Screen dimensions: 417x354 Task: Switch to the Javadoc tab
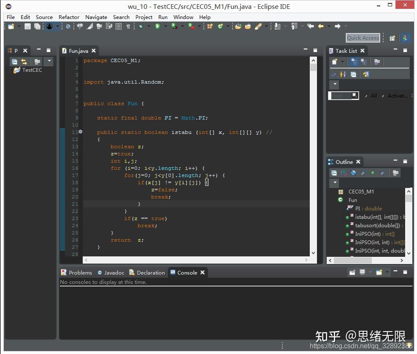111,272
